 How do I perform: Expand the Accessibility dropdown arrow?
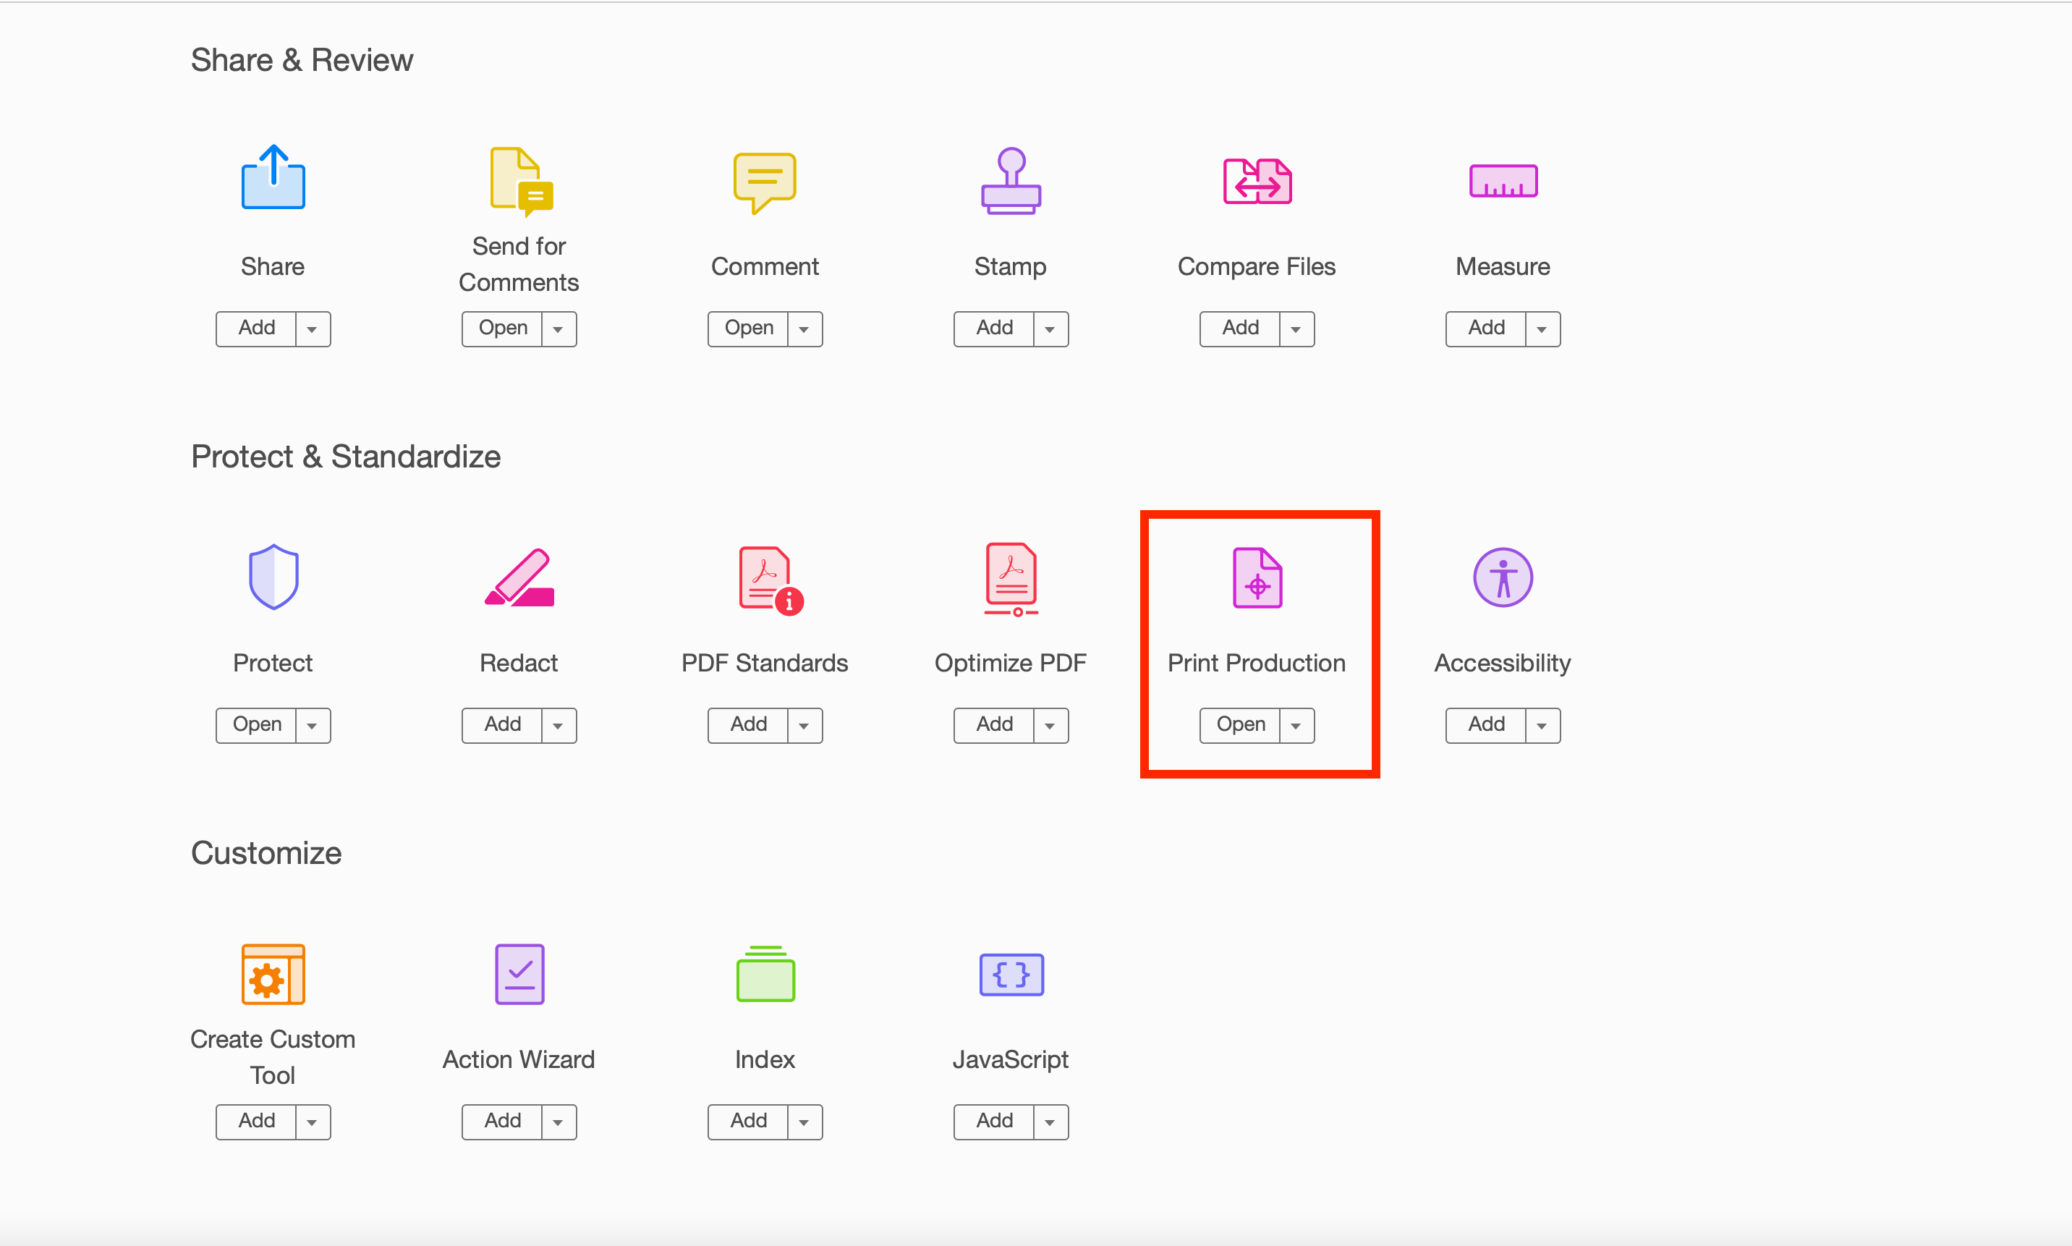tap(1543, 726)
